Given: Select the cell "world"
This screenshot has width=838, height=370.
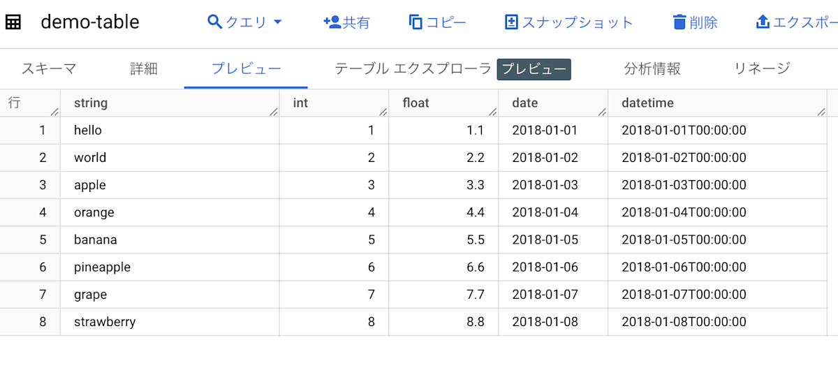Looking at the screenshot, I should (170, 158).
